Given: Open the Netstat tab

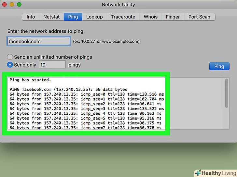Looking at the screenshot, I should [51, 17].
